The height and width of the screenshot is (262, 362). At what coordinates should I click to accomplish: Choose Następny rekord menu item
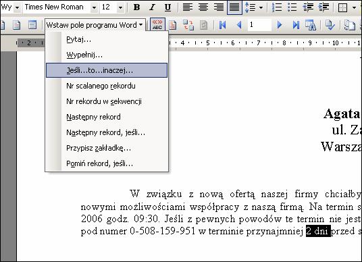(x=107, y=117)
